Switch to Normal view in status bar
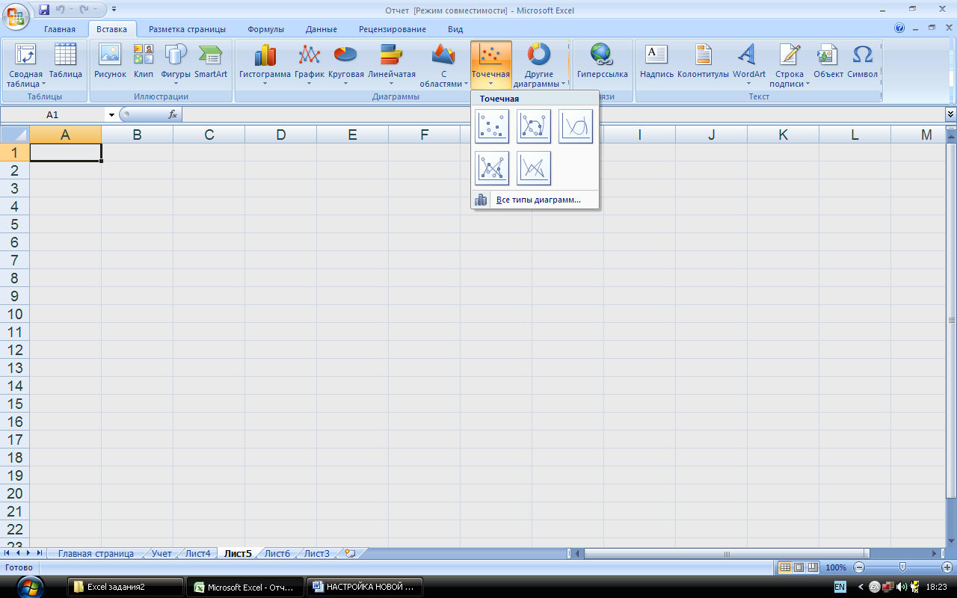The image size is (957, 598). point(785,568)
